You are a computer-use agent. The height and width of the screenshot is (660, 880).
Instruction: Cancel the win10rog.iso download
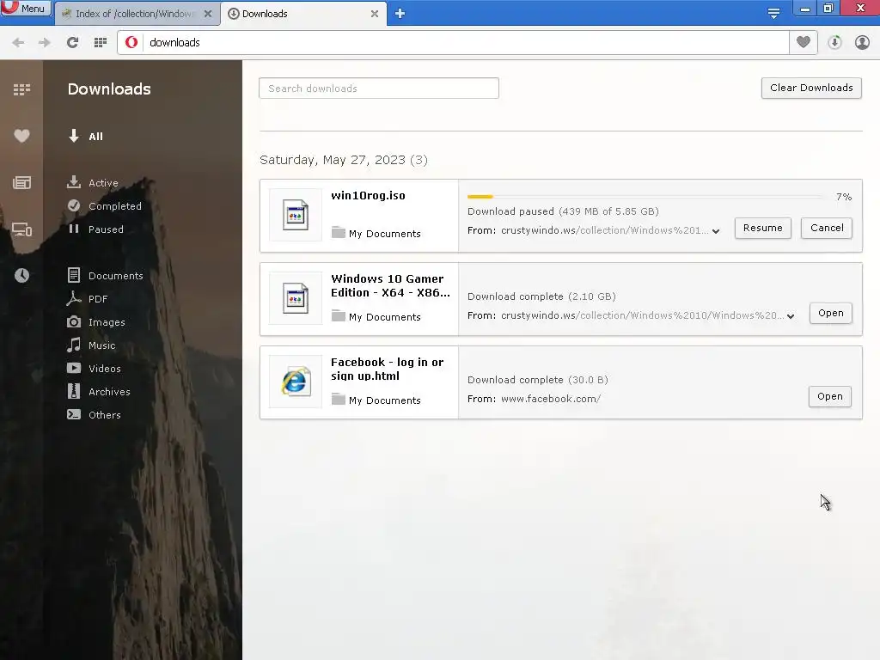826,228
